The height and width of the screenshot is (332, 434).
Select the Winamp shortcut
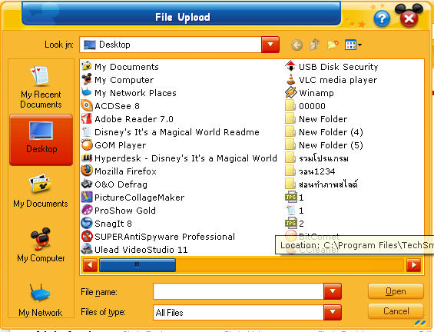tap(310, 93)
